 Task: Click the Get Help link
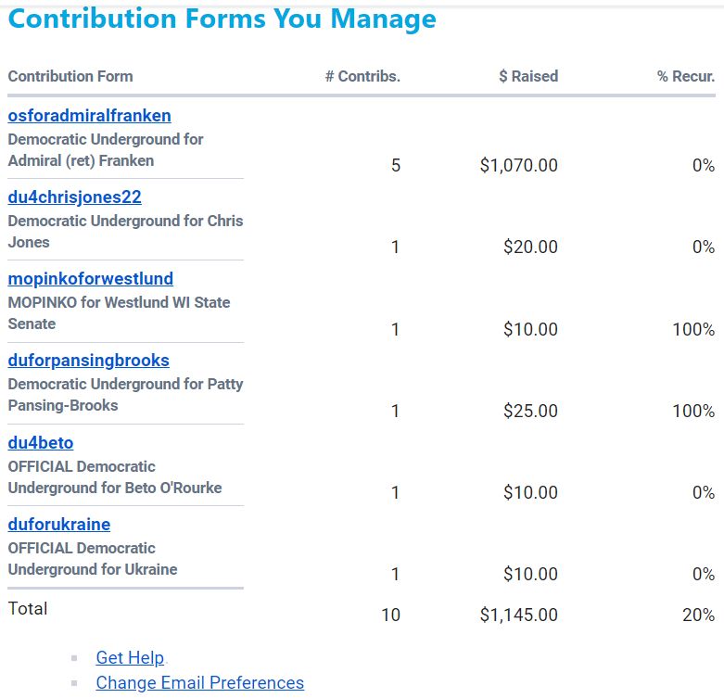tap(130, 658)
